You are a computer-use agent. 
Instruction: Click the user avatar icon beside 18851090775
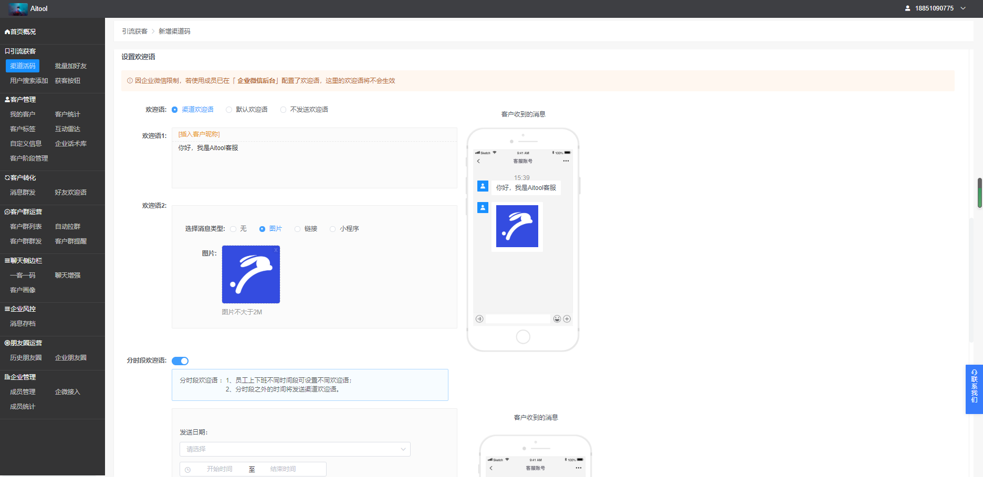[x=907, y=8]
